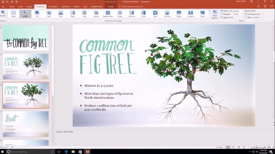The height and width of the screenshot is (154, 275).
Task: Choose the Cover transition
Action: [x=143, y=14]
